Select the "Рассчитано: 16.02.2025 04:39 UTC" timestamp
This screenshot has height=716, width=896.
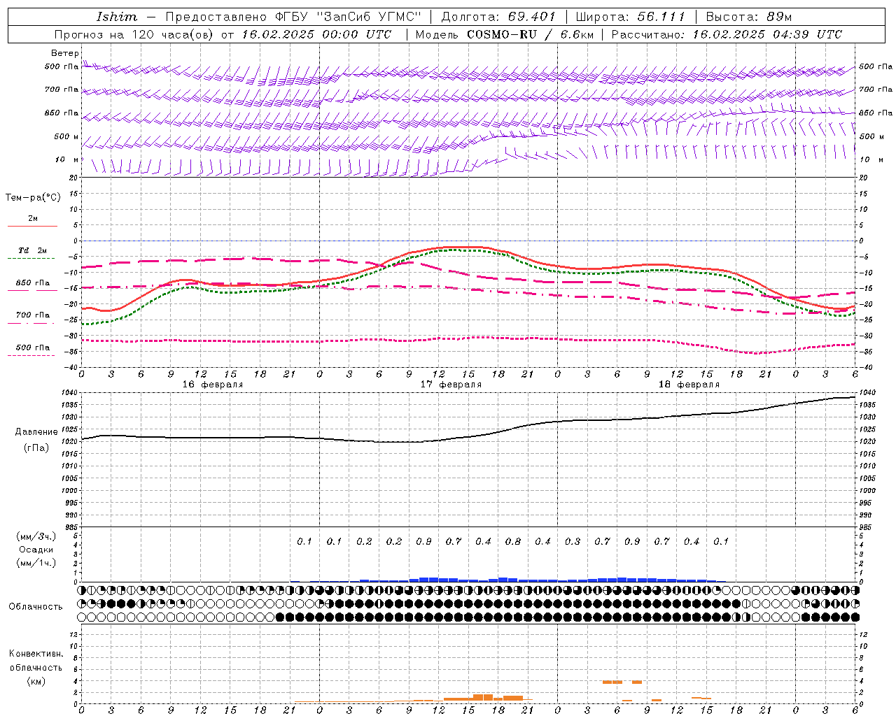(x=727, y=34)
